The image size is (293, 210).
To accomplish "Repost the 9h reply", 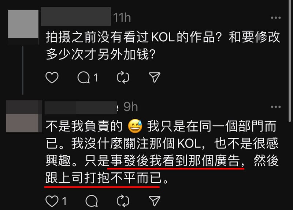I will [x=123, y=201].
